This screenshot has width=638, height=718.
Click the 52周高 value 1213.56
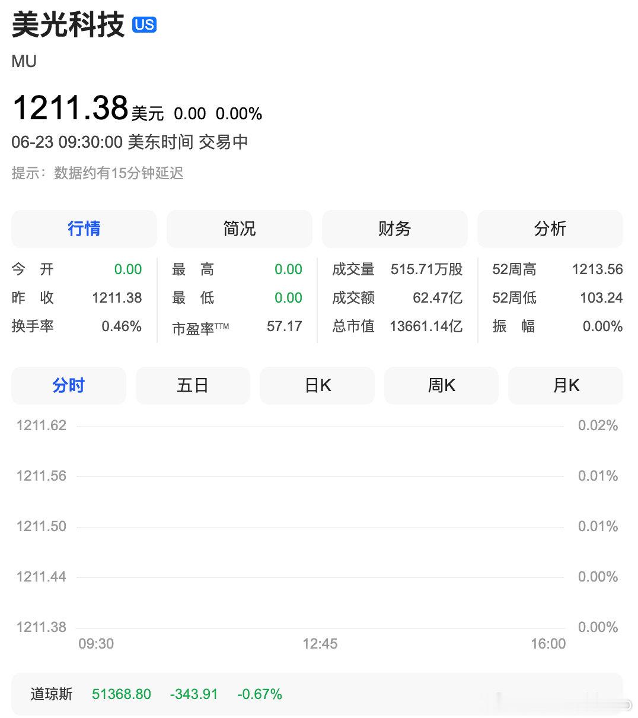point(597,269)
